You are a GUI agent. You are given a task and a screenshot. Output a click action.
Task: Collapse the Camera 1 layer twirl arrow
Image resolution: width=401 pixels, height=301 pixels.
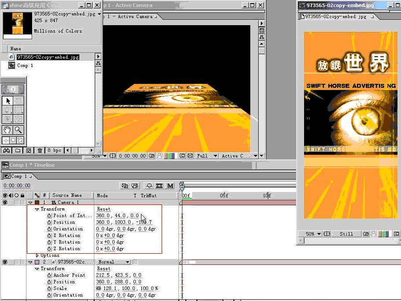pyautogui.click(x=30, y=203)
